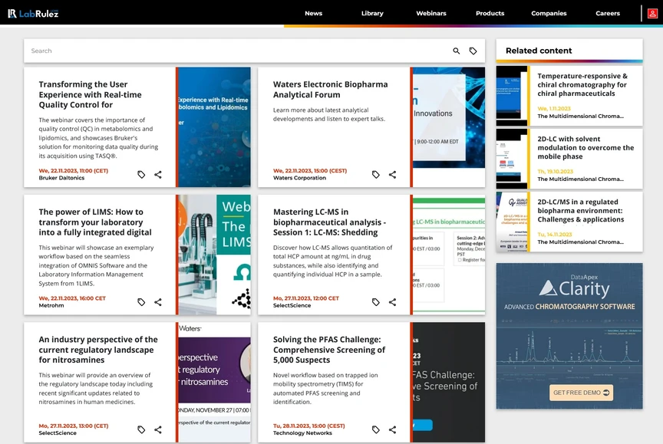Screen dimensions: 663x444
Task: Open Solving the PFAS Challenge webinar title
Action: 329,350
